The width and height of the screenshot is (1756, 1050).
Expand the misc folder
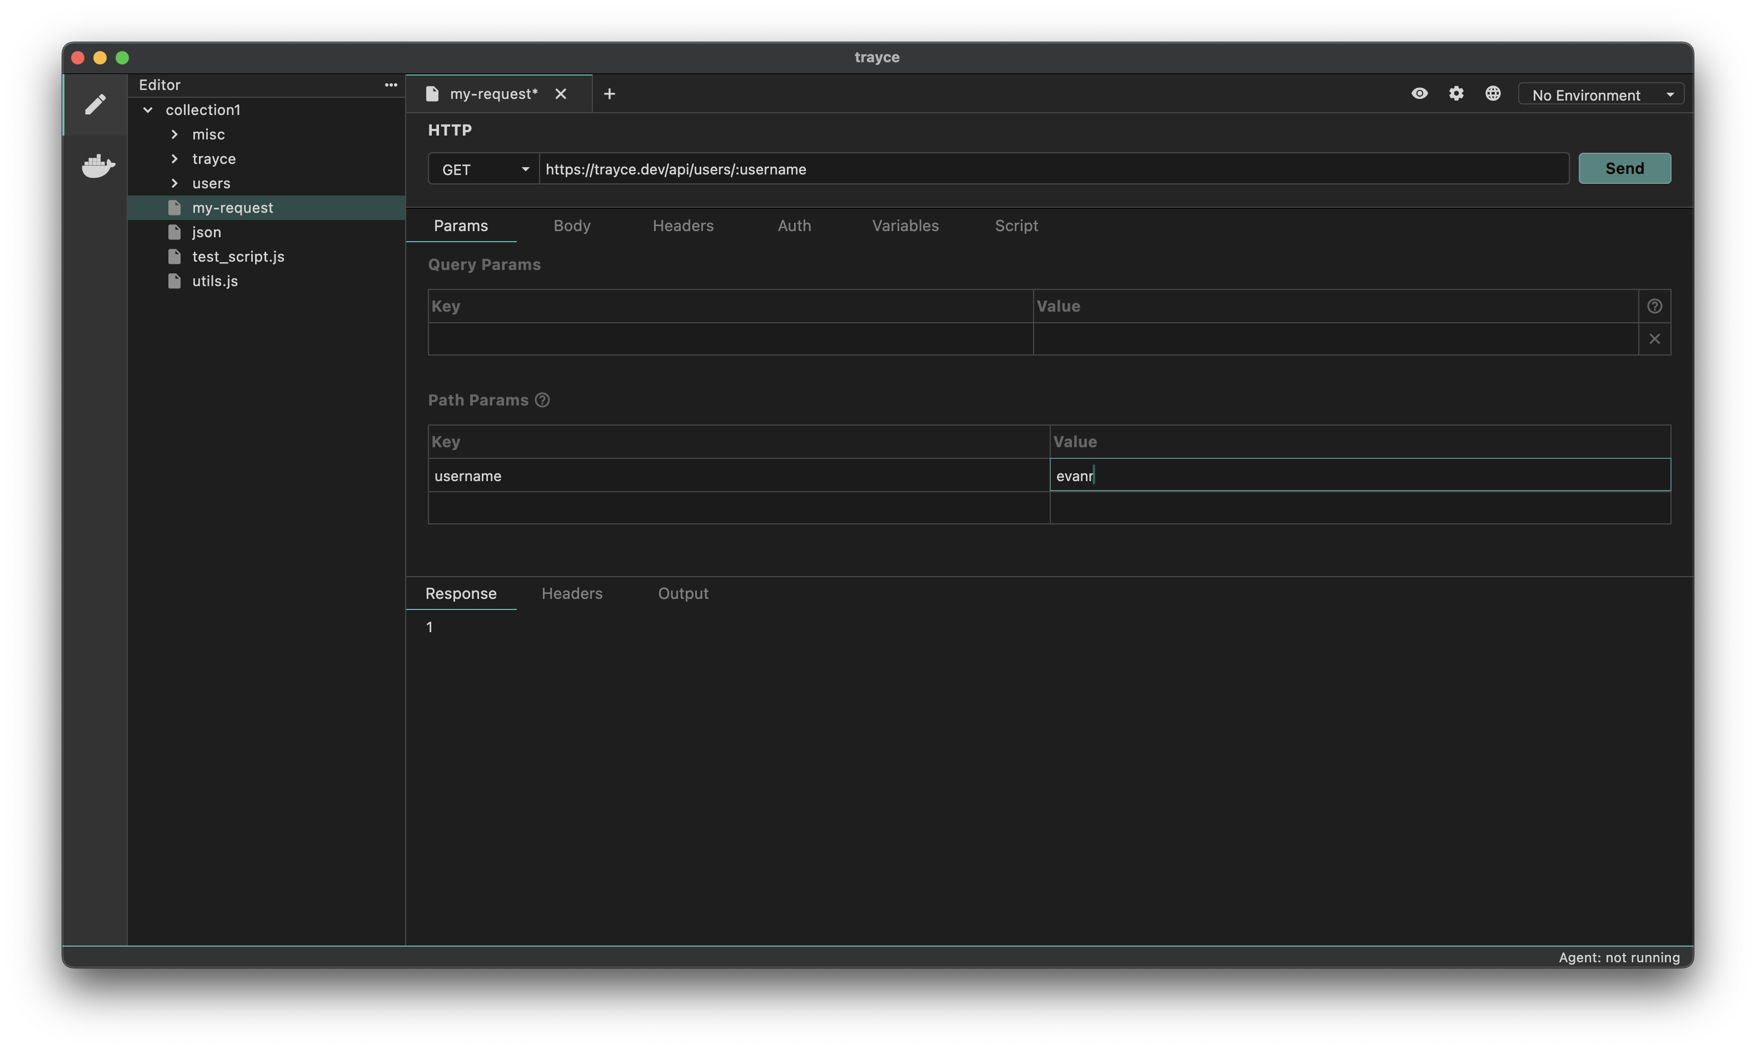[174, 134]
